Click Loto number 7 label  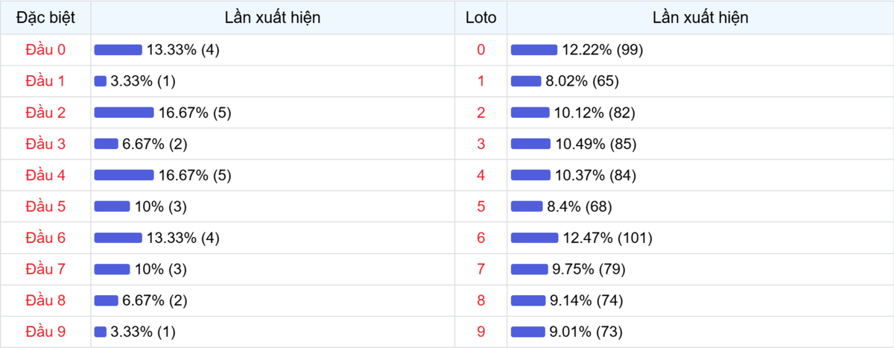click(481, 269)
